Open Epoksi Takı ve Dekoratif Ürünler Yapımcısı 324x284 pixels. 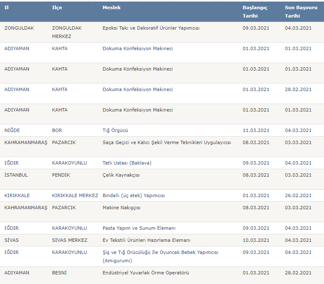(151, 28)
